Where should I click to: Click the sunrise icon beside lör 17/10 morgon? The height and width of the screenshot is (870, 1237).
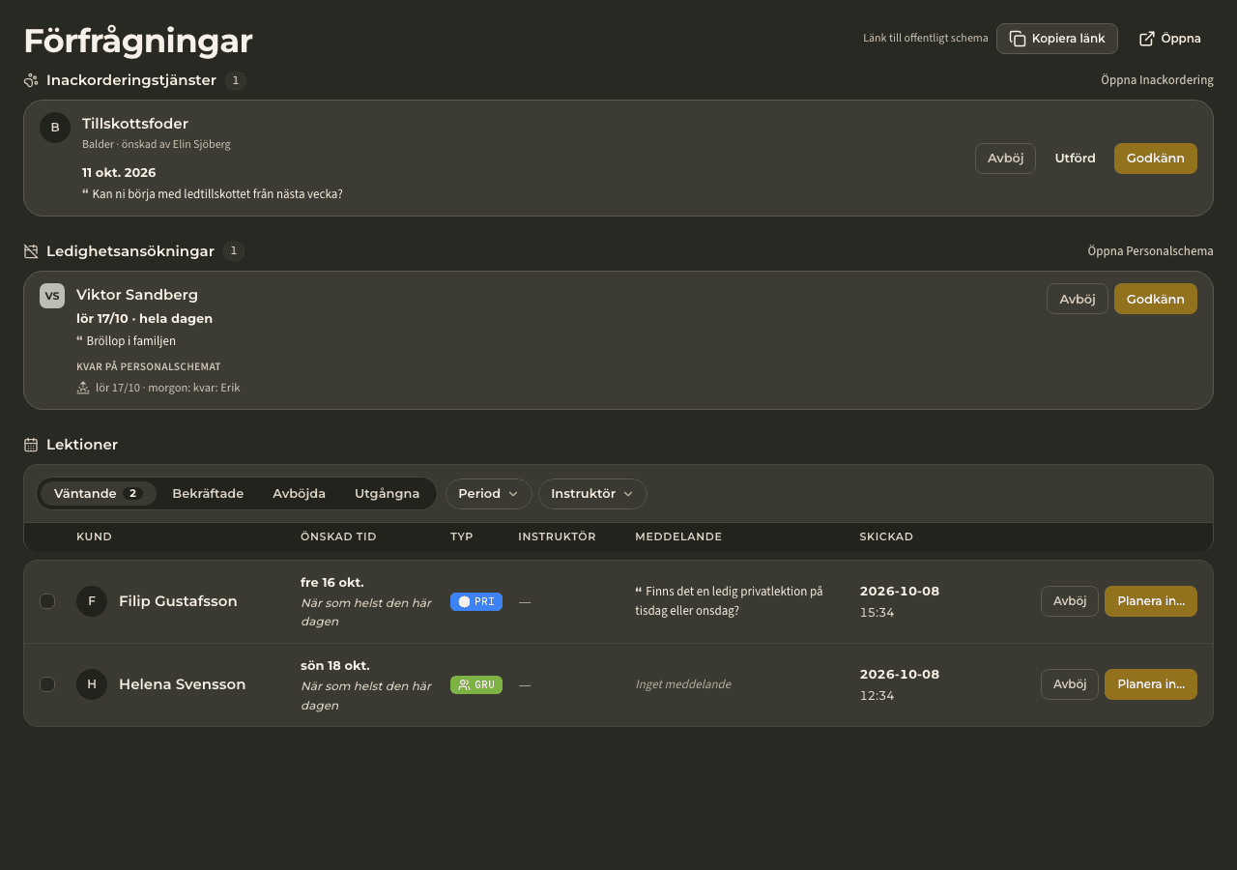point(83,388)
